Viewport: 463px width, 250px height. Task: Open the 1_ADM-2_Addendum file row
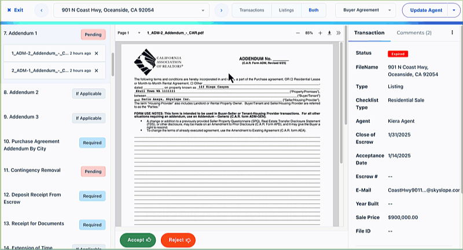[54, 53]
